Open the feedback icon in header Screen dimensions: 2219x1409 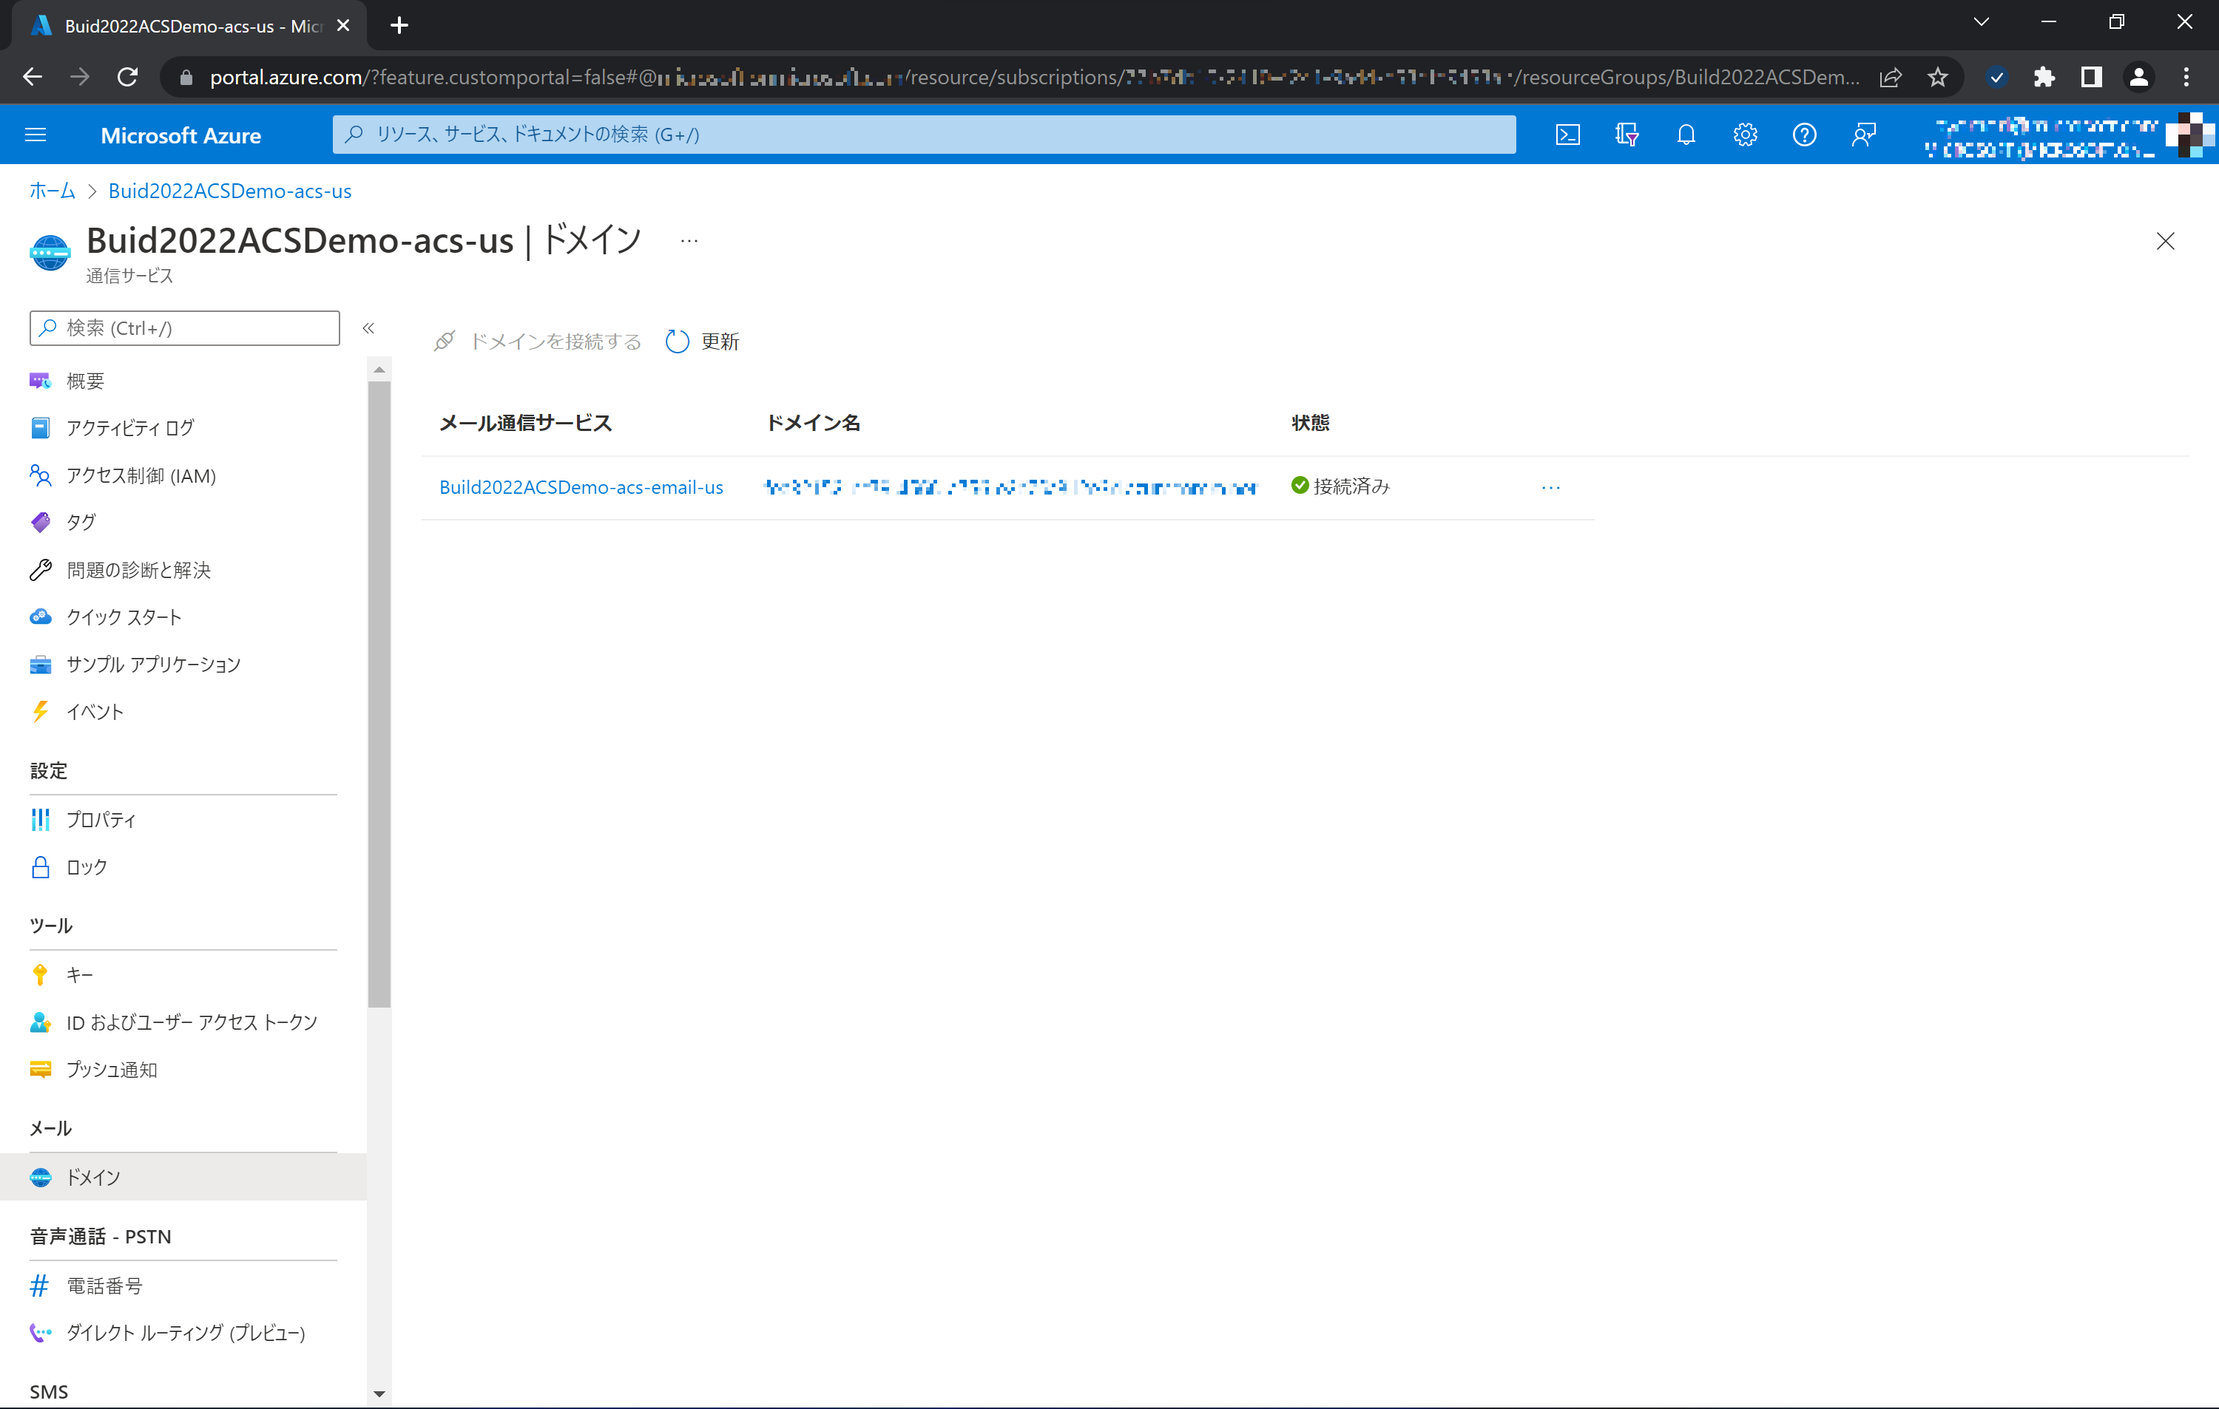tap(1863, 135)
